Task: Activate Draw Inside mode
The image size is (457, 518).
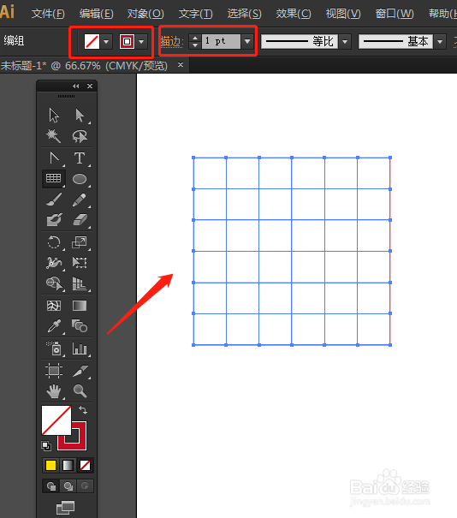Action: pyautogui.click(x=86, y=486)
